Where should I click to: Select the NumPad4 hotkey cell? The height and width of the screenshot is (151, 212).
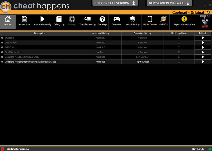coord(100,52)
